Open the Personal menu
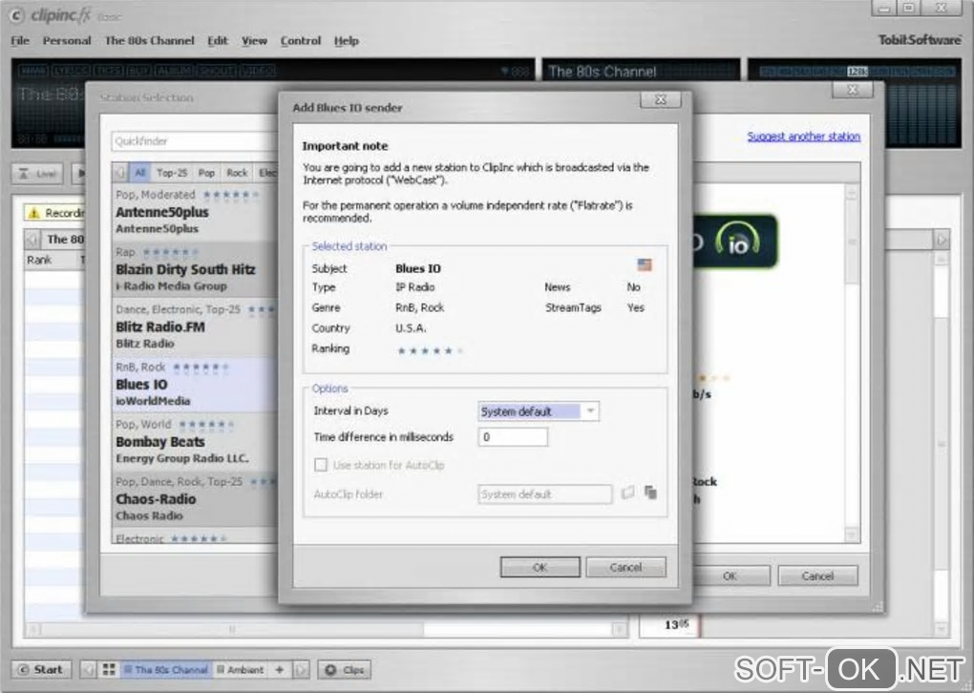Image resolution: width=974 pixels, height=693 pixels. click(67, 40)
